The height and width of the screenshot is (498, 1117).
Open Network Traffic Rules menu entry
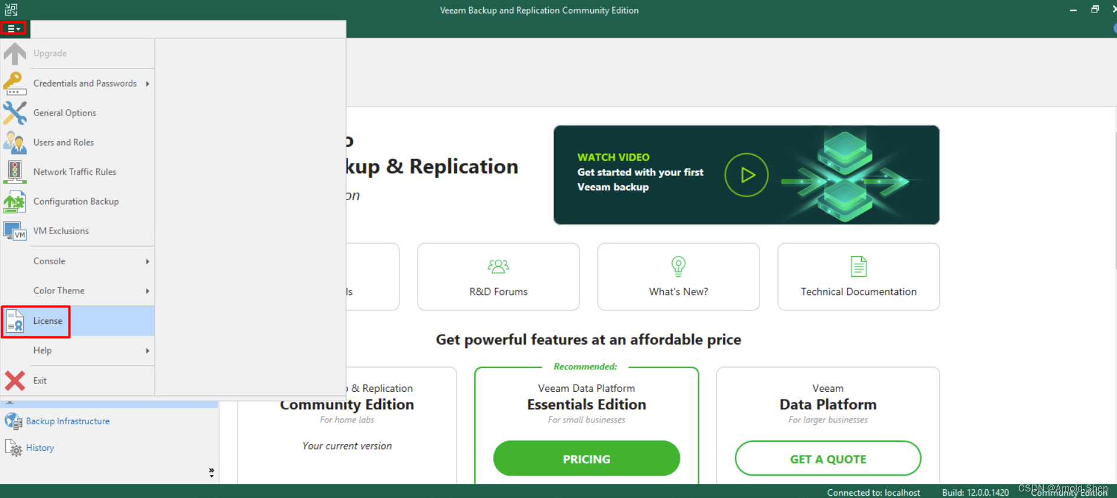pyautogui.click(x=78, y=172)
